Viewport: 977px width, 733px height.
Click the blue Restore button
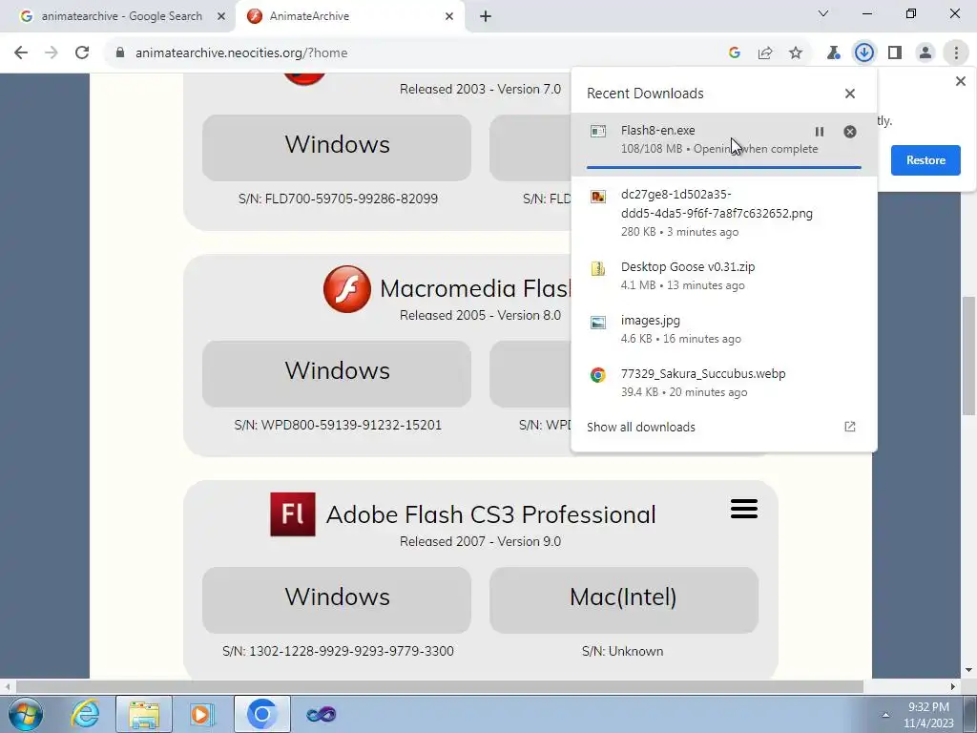pyautogui.click(x=925, y=160)
